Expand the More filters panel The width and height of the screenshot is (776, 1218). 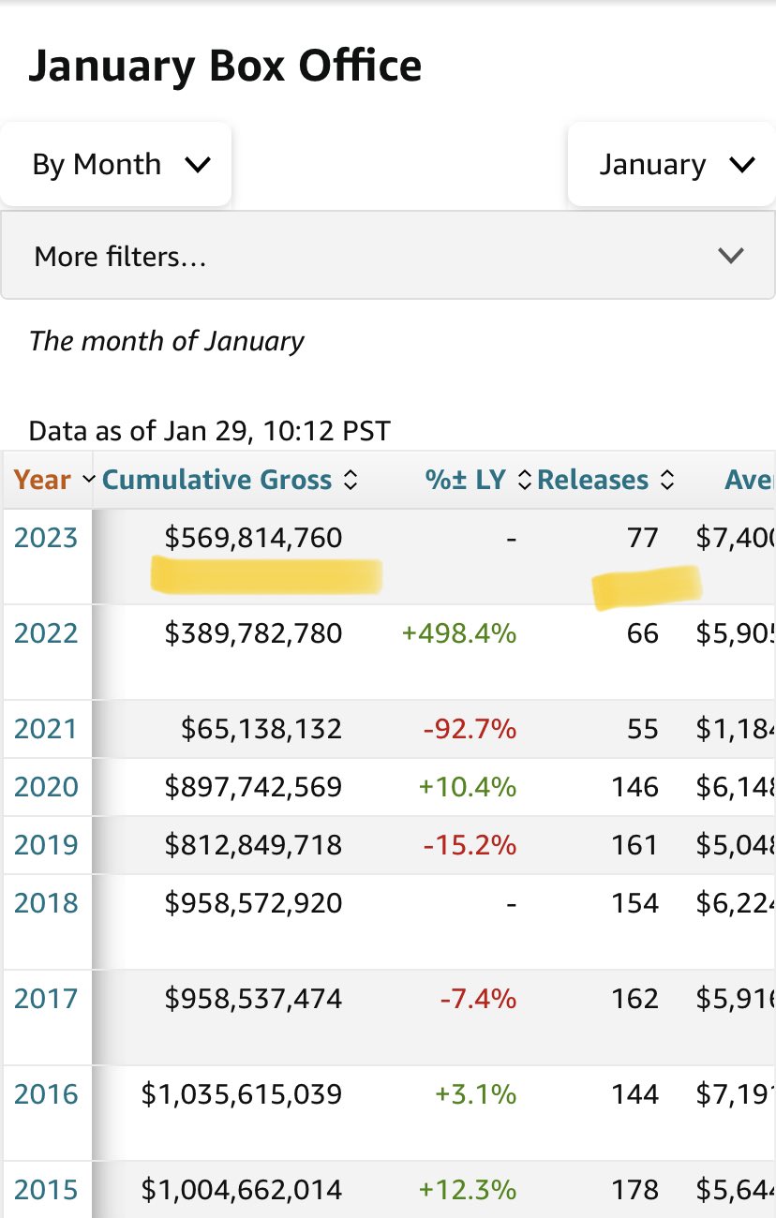[x=387, y=256]
